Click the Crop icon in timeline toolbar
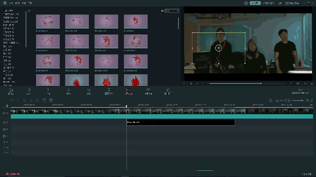Viewport: 316px width, 177px height. [x=38, y=100]
